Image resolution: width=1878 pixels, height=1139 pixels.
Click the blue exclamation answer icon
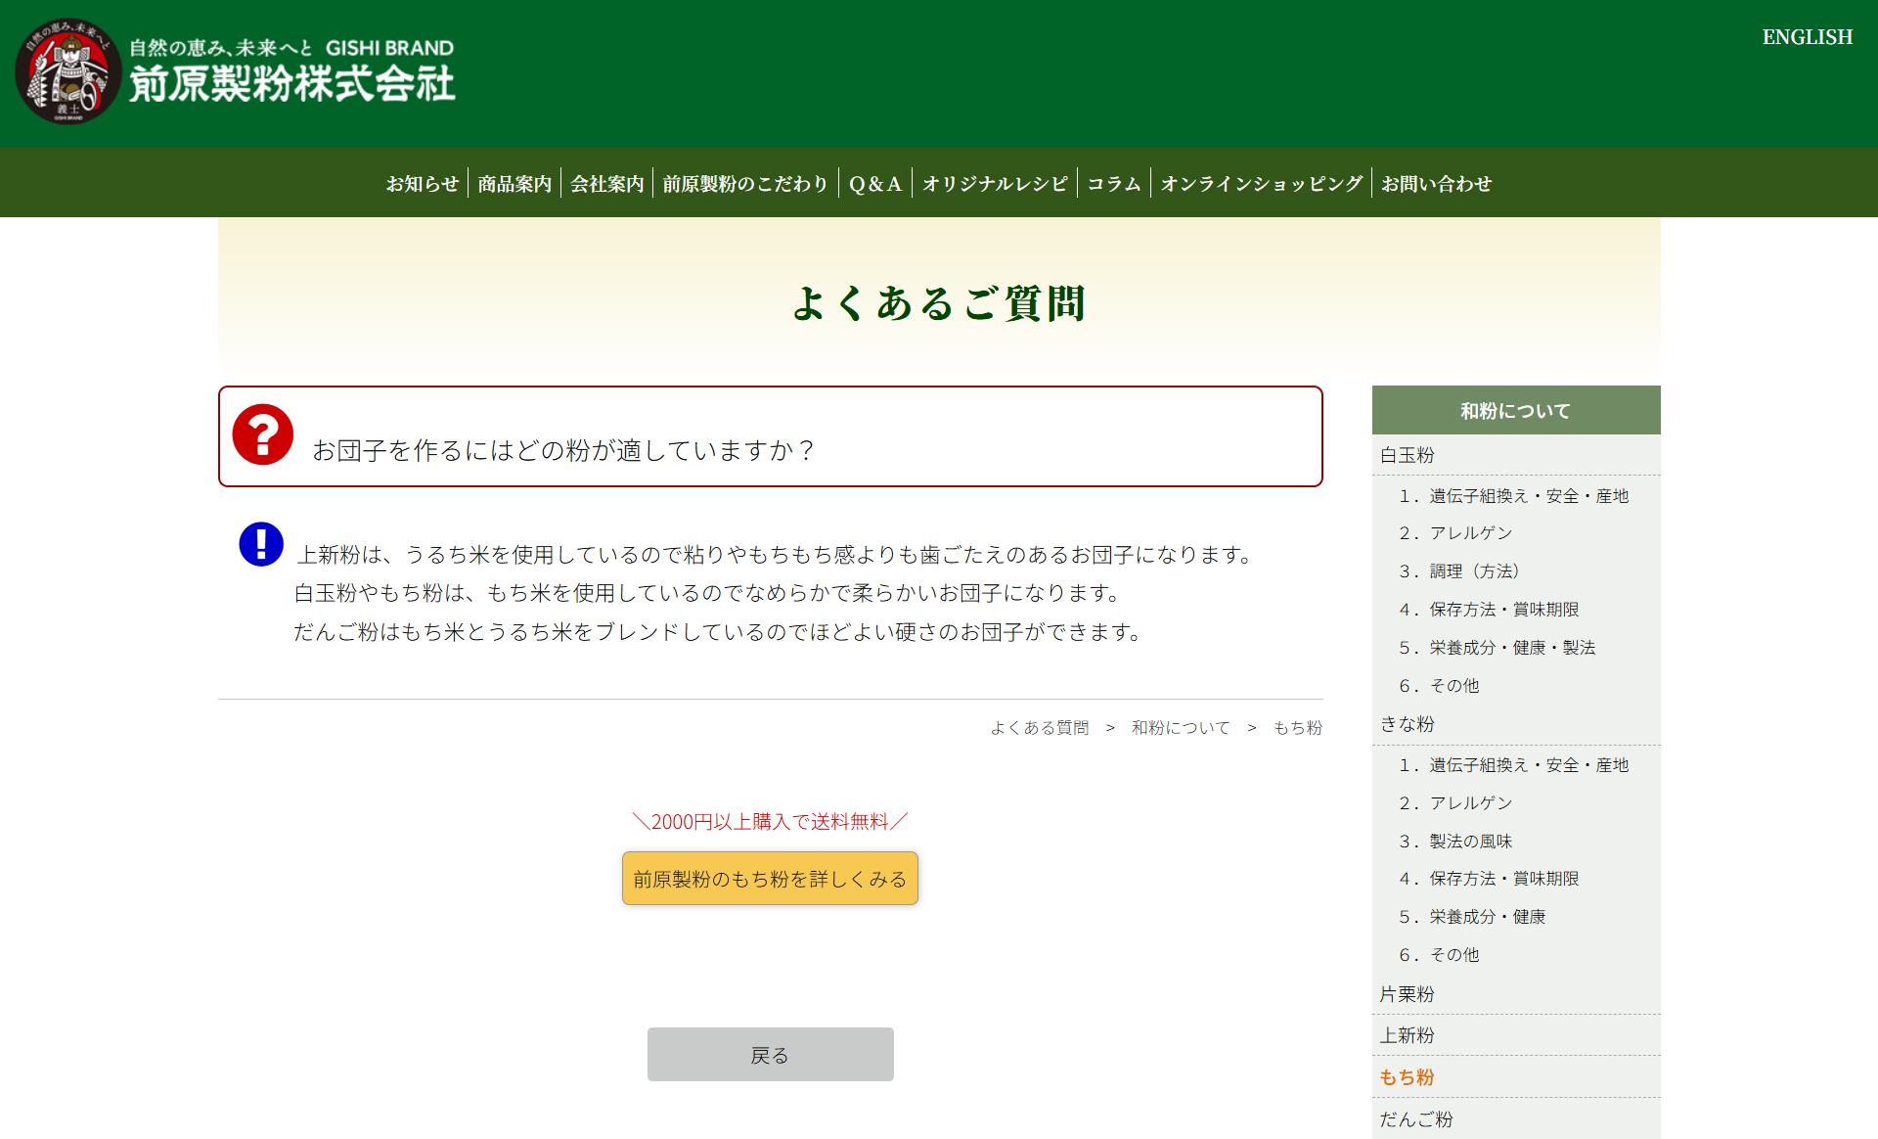(x=261, y=544)
